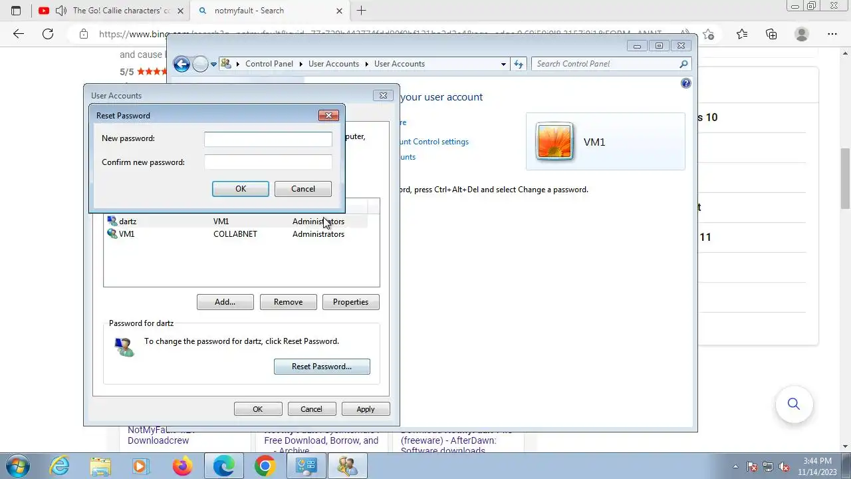Image resolution: width=851 pixels, height=479 pixels.
Task: Click the New password input field
Action: 268,138
